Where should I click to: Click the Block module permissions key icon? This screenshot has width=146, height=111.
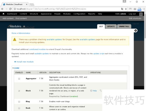[100, 91]
